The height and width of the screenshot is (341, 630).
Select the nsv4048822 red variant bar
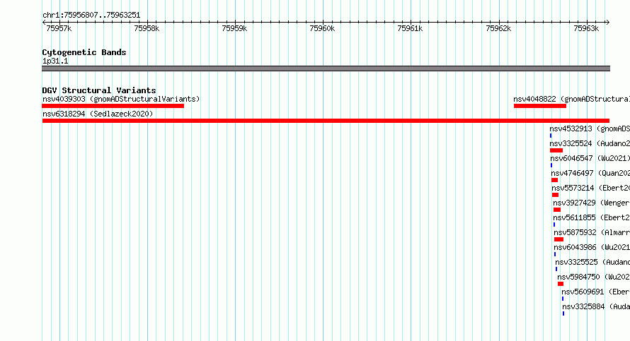point(540,106)
